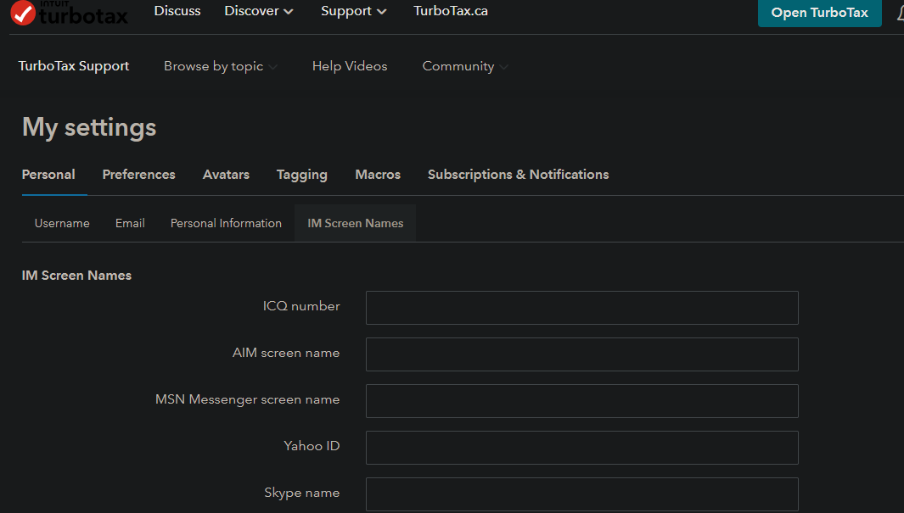Click the IM Screen Names section heading
The height and width of the screenshot is (513, 904).
[76, 276]
